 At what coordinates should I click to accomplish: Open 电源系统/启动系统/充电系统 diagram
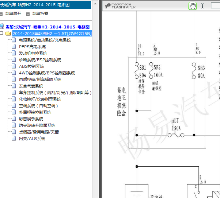[x=45, y=40]
